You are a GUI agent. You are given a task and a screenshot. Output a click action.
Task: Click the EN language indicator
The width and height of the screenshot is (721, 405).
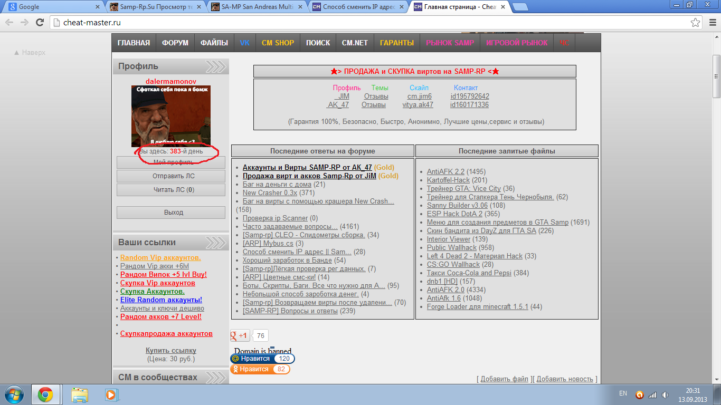point(623,393)
